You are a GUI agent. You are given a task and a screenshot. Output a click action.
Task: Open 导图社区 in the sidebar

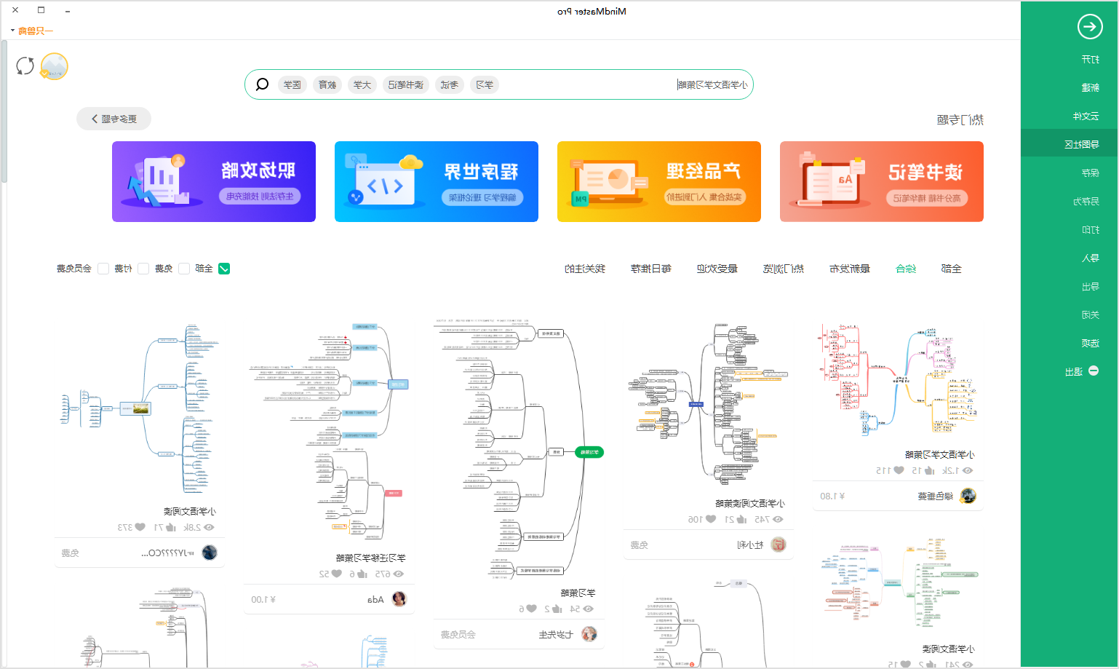coord(1069,144)
